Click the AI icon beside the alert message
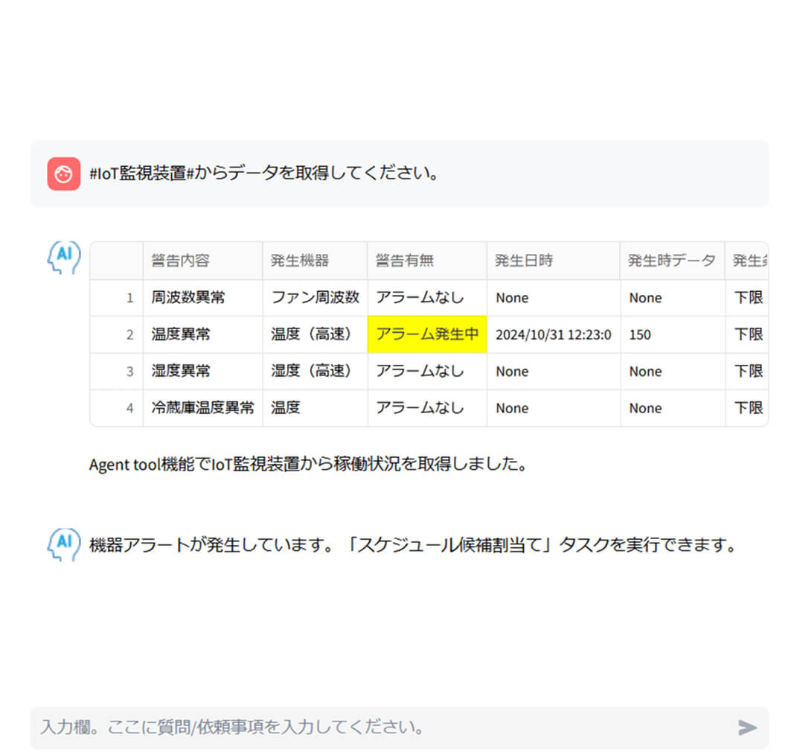Viewport: 794px width, 755px height. (63, 544)
